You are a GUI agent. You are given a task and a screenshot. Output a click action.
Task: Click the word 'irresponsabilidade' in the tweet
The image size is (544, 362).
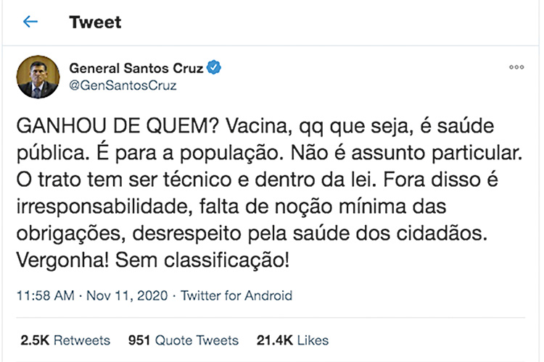pos(104,207)
